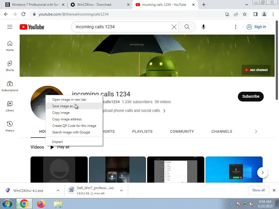Click the muted volume tray icon

(x=251, y=204)
